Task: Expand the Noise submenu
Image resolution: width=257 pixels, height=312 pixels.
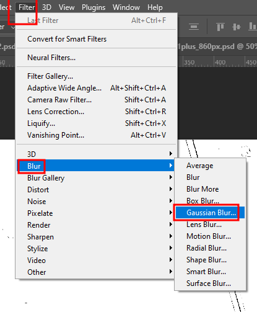Action: [x=96, y=201]
